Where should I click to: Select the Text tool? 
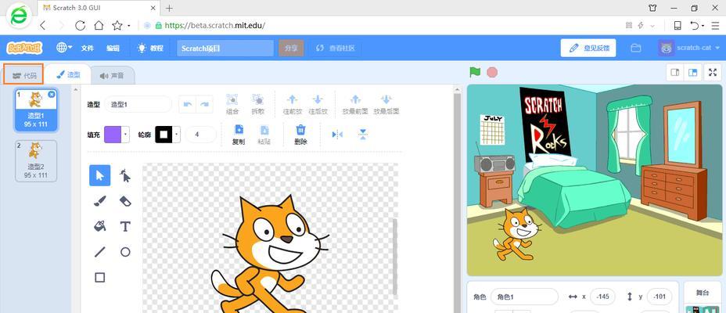(x=125, y=226)
